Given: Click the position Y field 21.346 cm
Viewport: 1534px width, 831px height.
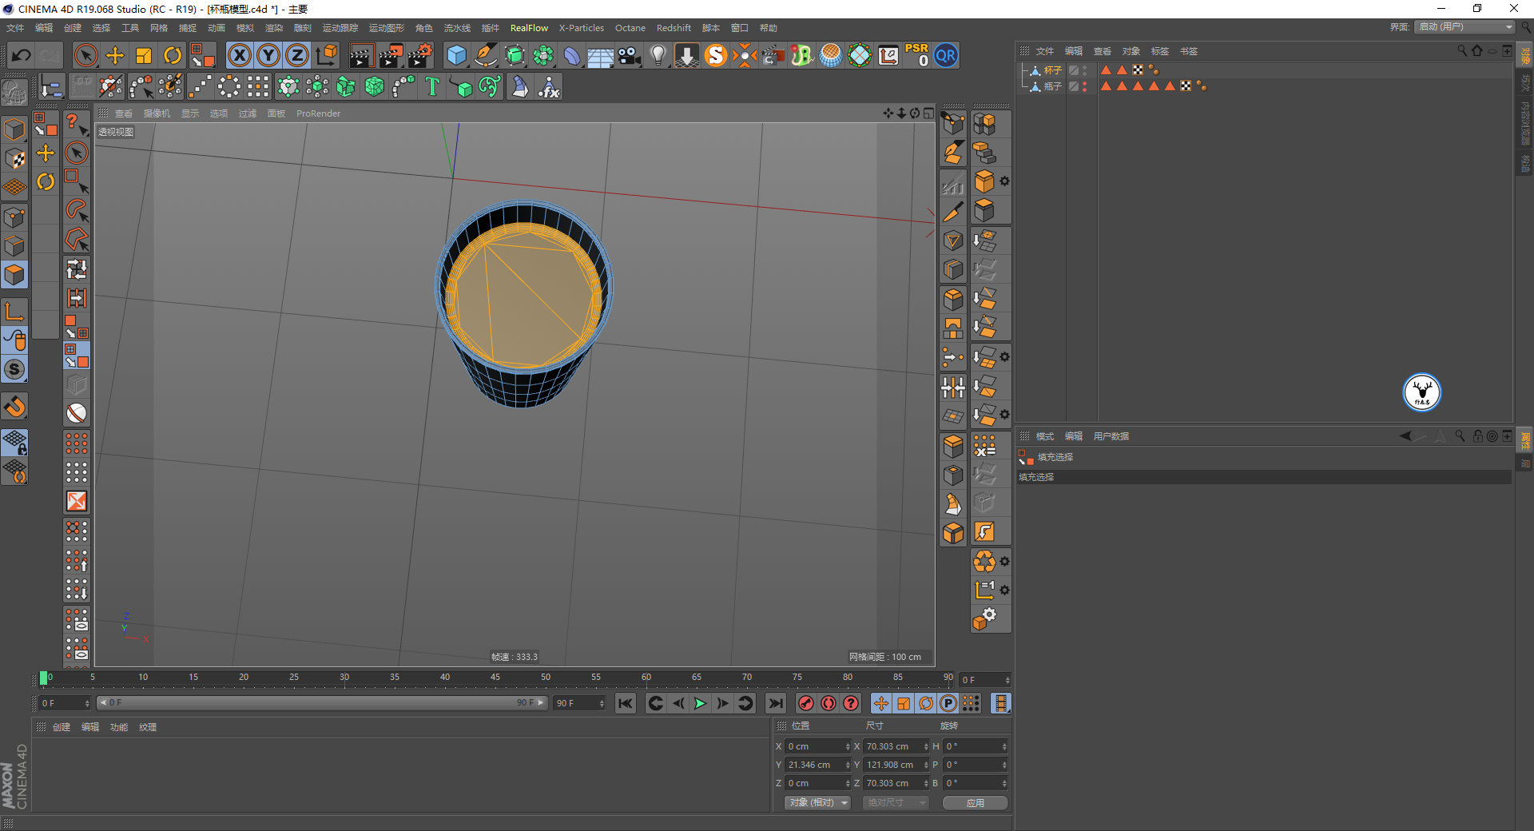Looking at the screenshot, I should coord(815,765).
